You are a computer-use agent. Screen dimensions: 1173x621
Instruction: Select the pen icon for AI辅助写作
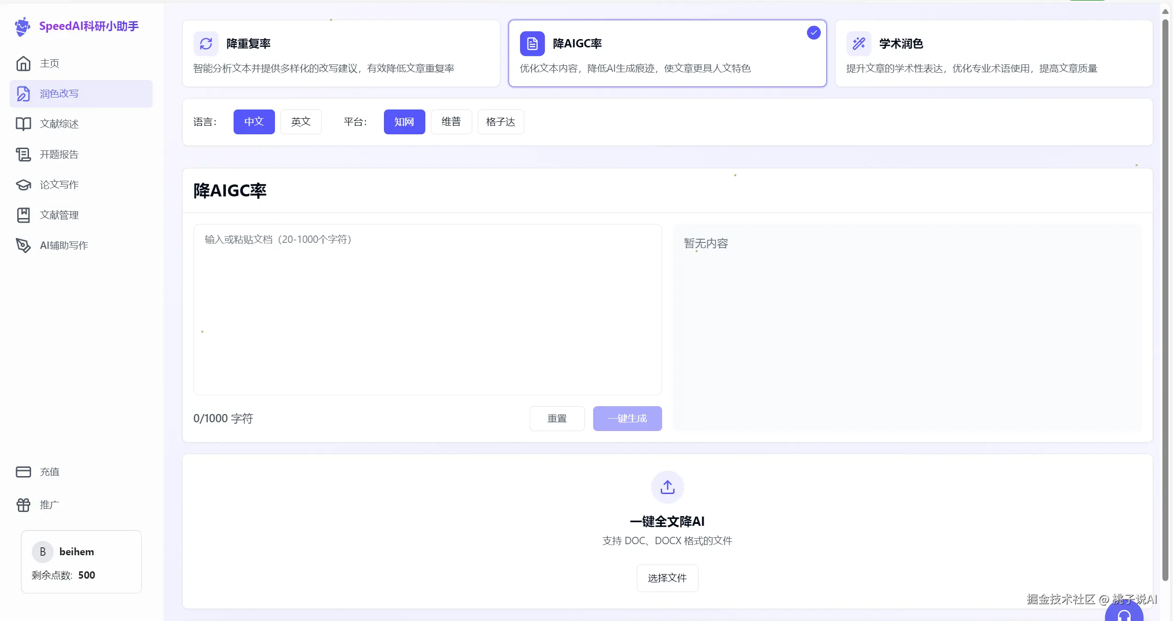pos(23,246)
